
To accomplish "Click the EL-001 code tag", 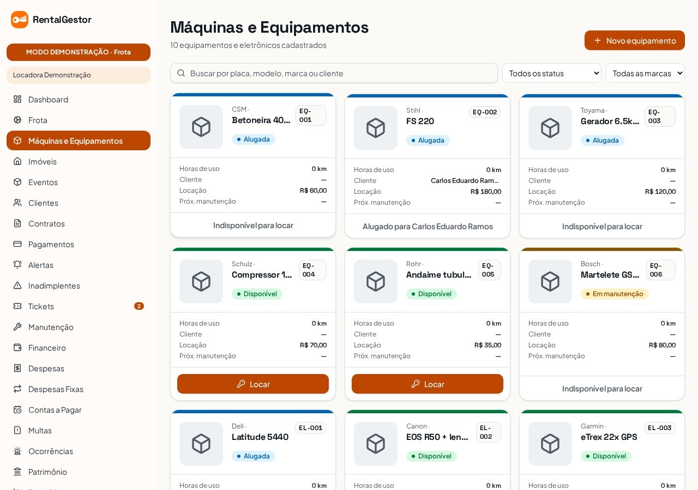I will click(x=311, y=428).
